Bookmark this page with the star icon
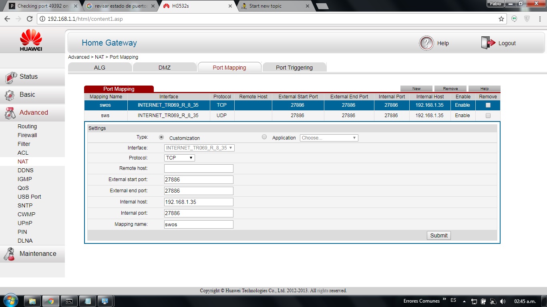Screen dimensions: 547x307 pos(501,19)
